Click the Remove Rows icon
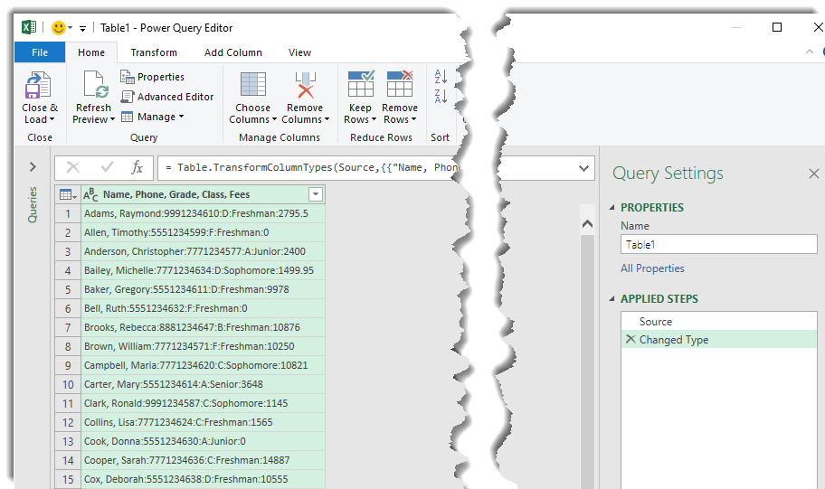 (x=400, y=84)
